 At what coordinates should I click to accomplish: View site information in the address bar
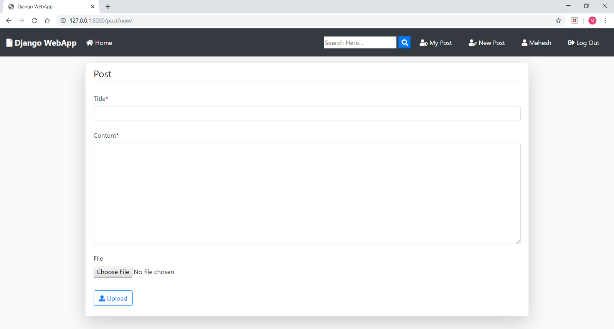[x=63, y=21]
